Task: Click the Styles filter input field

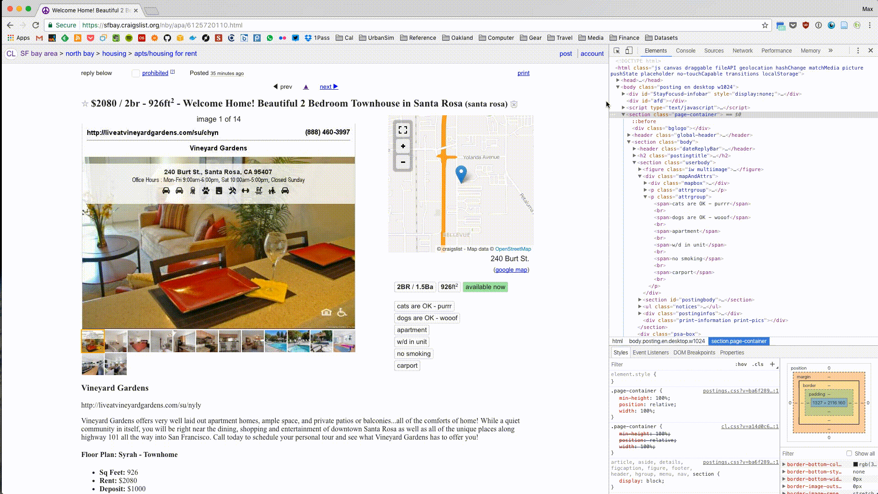Action: 670,365
